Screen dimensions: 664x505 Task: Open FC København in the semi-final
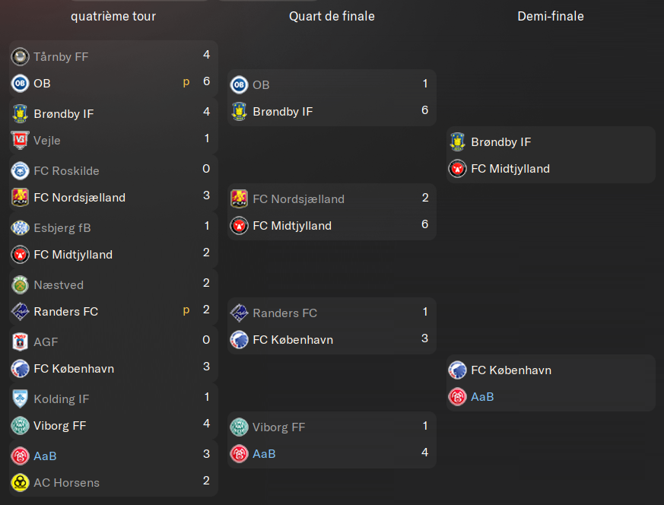tap(511, 370)
